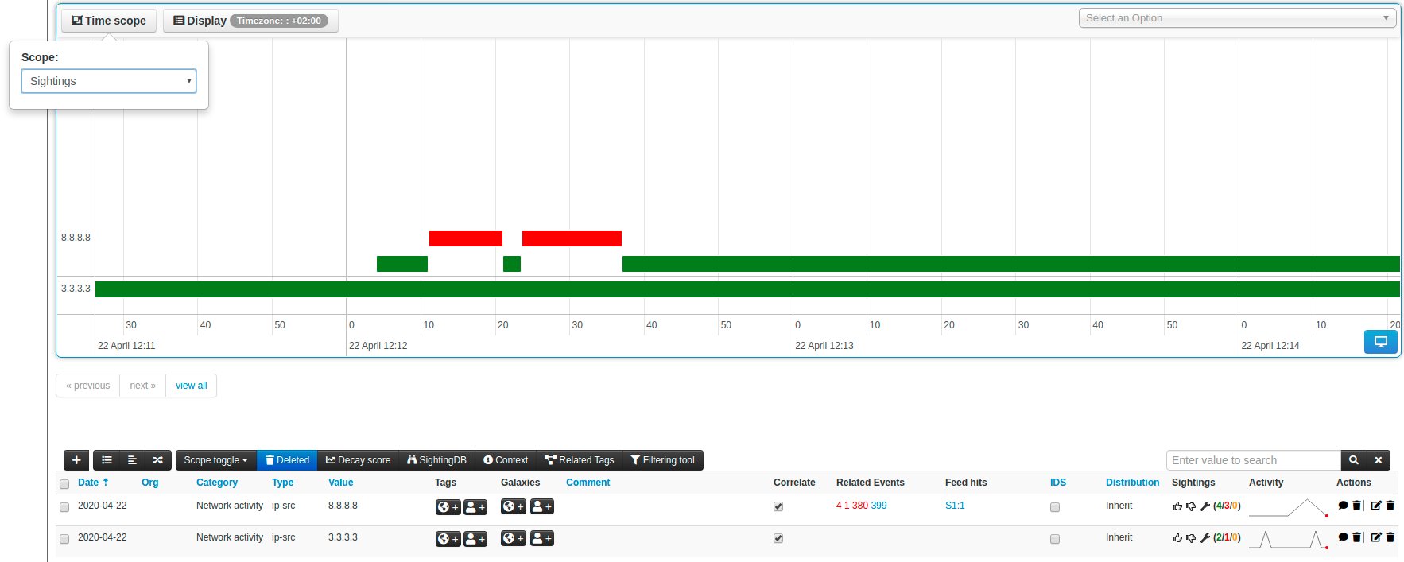Click thumbs-up sighting icon for 8.8.8.8
Screen dimensions: 1404x562
(x=1177, y=506)
